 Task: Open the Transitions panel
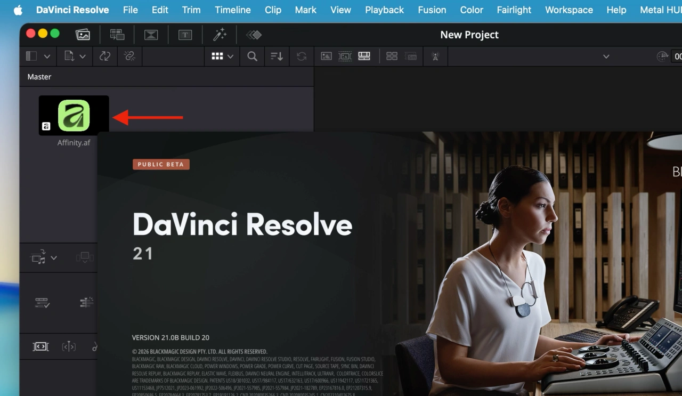pos(151,35)
